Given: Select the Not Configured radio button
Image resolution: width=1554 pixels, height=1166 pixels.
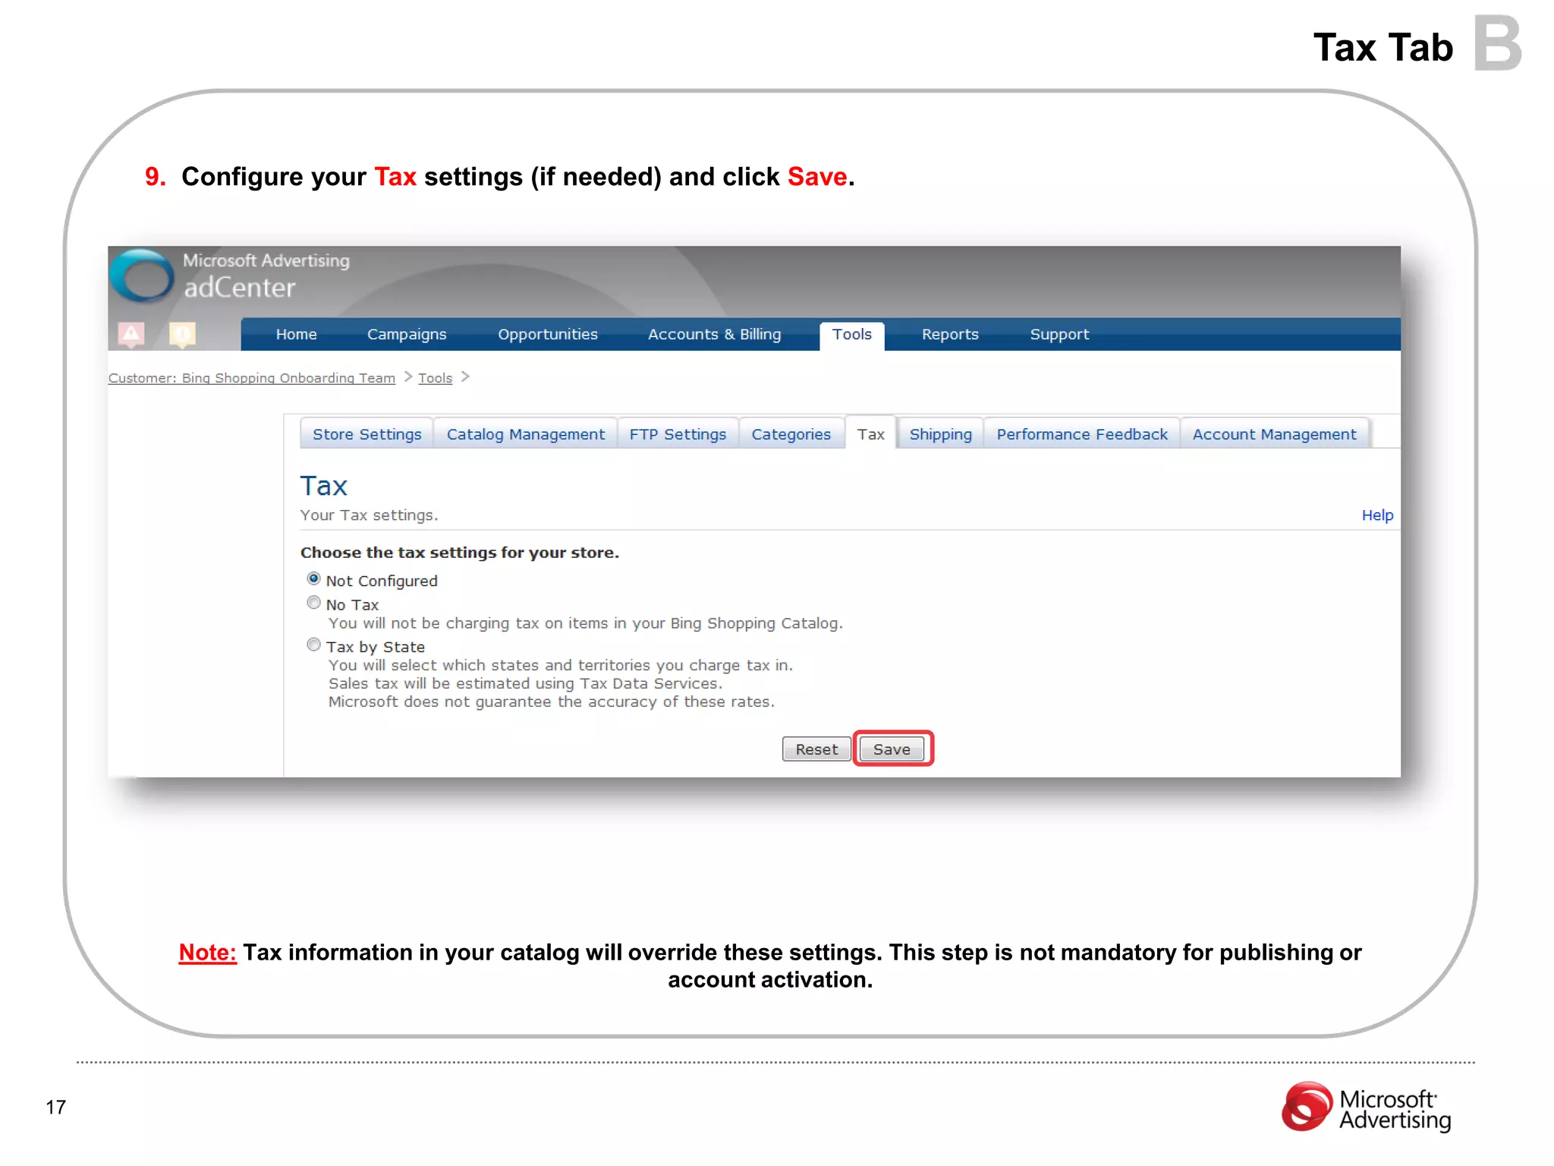Looking at the screenshot, I should [x=313, y=579].
